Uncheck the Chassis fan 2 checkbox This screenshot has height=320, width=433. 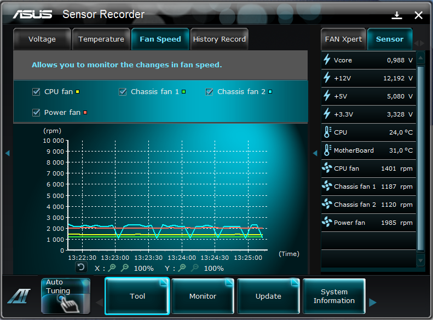click(209, 91)
